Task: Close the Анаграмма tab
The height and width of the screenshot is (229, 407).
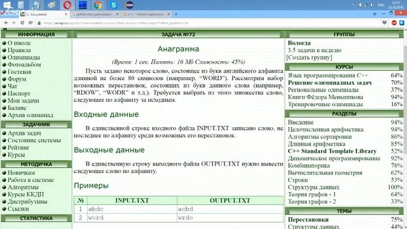Action: pos(66,14)
